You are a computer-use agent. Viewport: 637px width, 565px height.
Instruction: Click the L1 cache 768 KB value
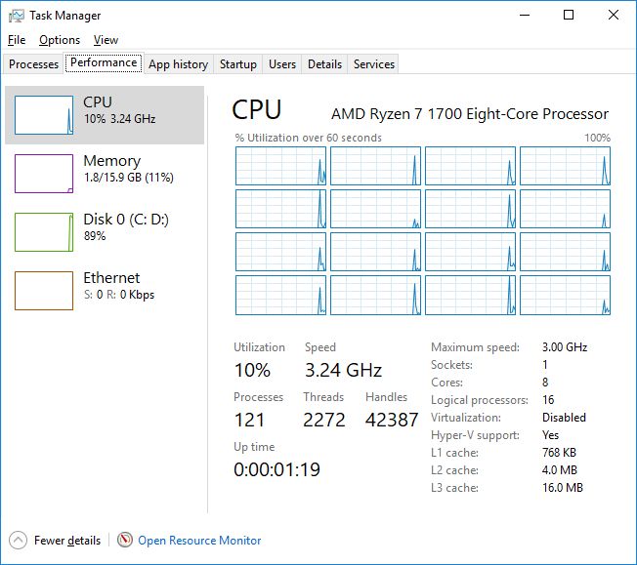(x=560, y=452)
